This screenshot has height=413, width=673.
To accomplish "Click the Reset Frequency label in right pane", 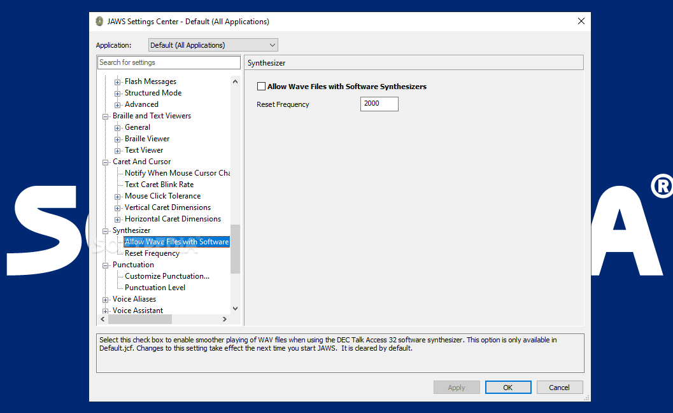I will point(283,104).
